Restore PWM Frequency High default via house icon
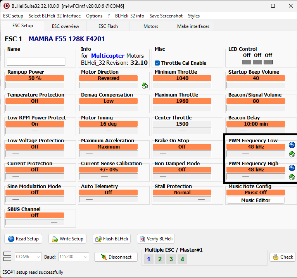The width and height of the screenshot is (297, 278). [x=292, y=177]
